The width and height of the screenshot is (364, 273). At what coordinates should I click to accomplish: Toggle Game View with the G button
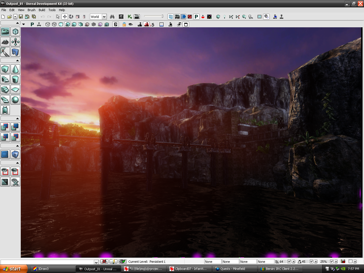click(x=115, y=24)
